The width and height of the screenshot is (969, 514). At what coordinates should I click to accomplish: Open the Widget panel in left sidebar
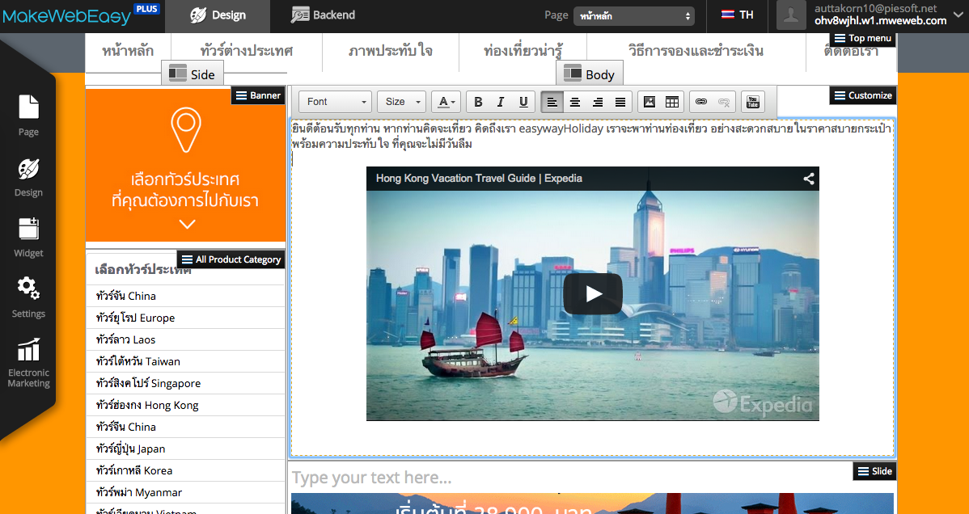(28, 238)
